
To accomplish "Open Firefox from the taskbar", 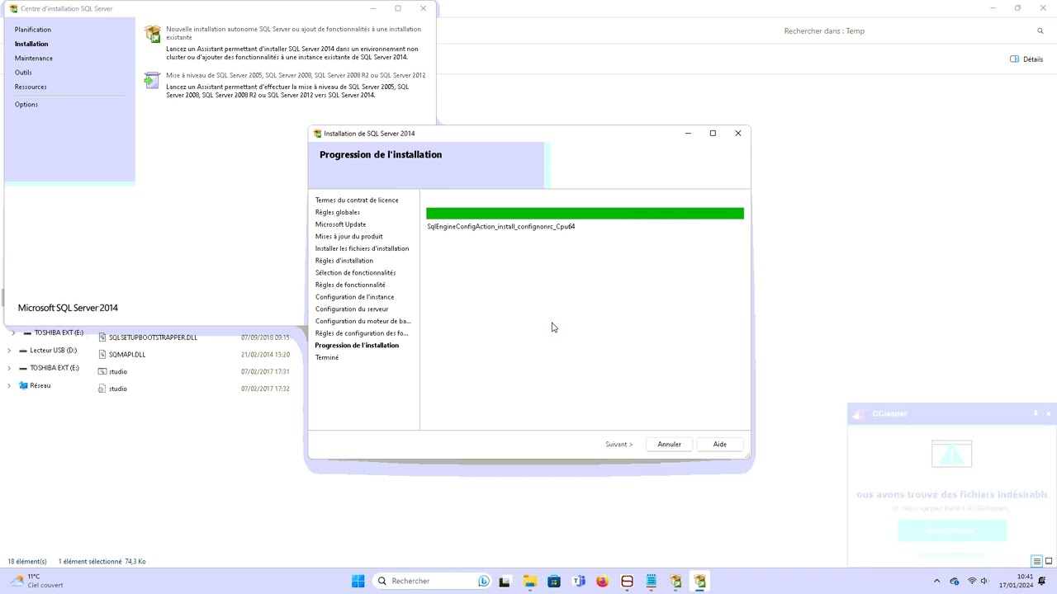I will tap(603, 582).
